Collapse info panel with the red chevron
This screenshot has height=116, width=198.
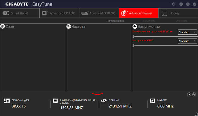click(97, 94)
